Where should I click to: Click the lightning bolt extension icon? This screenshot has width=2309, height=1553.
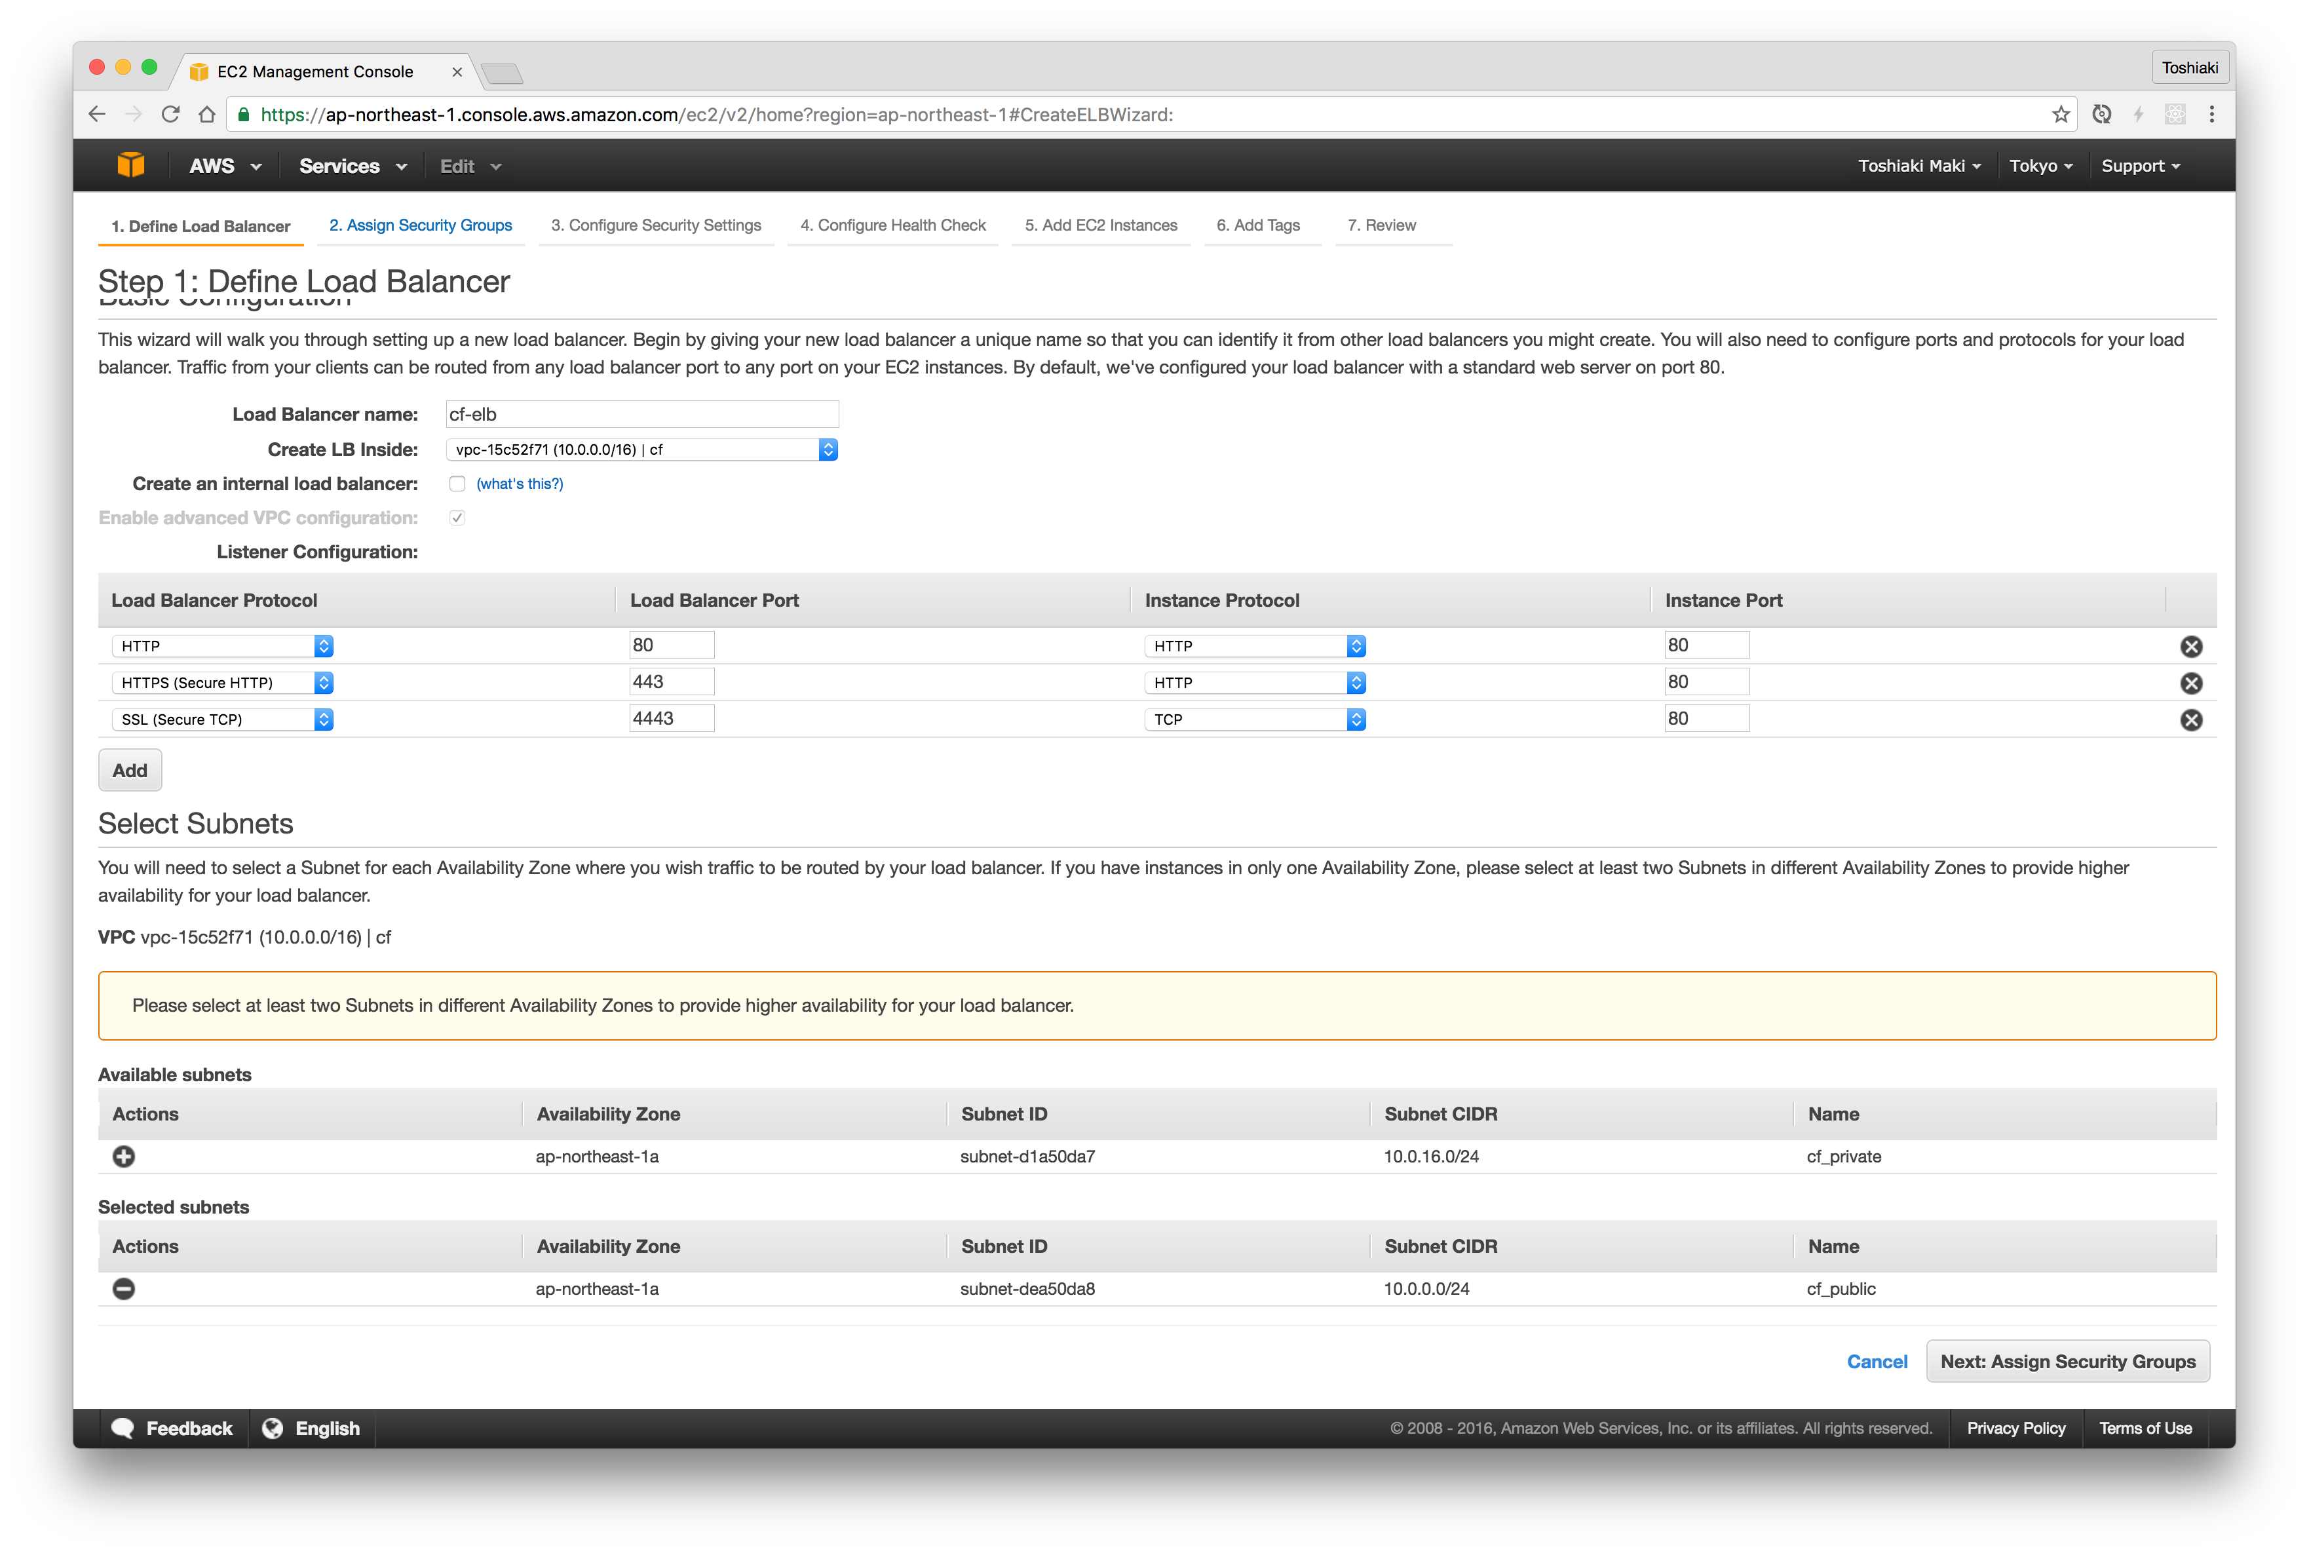(x=2138, y=114)
